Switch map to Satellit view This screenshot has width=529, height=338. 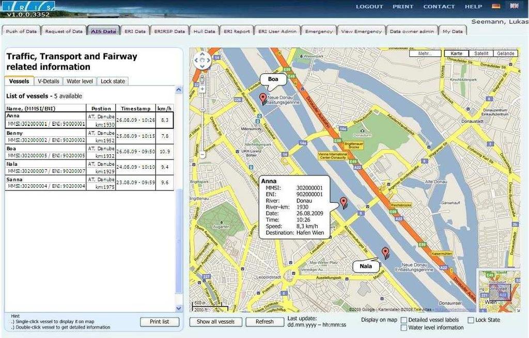pos(481,53)
